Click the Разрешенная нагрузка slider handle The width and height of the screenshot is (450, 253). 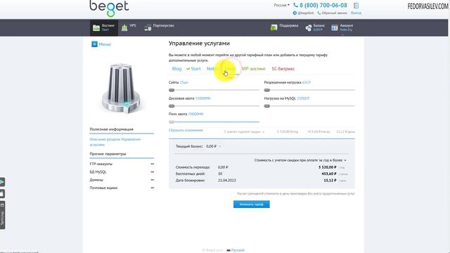pyautogui.click(x=267, y=90)
